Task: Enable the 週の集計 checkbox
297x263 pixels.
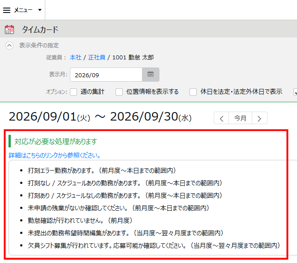Action: 73,92
